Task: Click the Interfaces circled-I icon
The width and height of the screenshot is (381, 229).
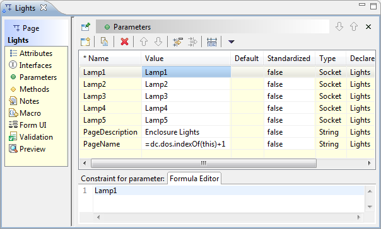Action: click(x=13, y=65)
